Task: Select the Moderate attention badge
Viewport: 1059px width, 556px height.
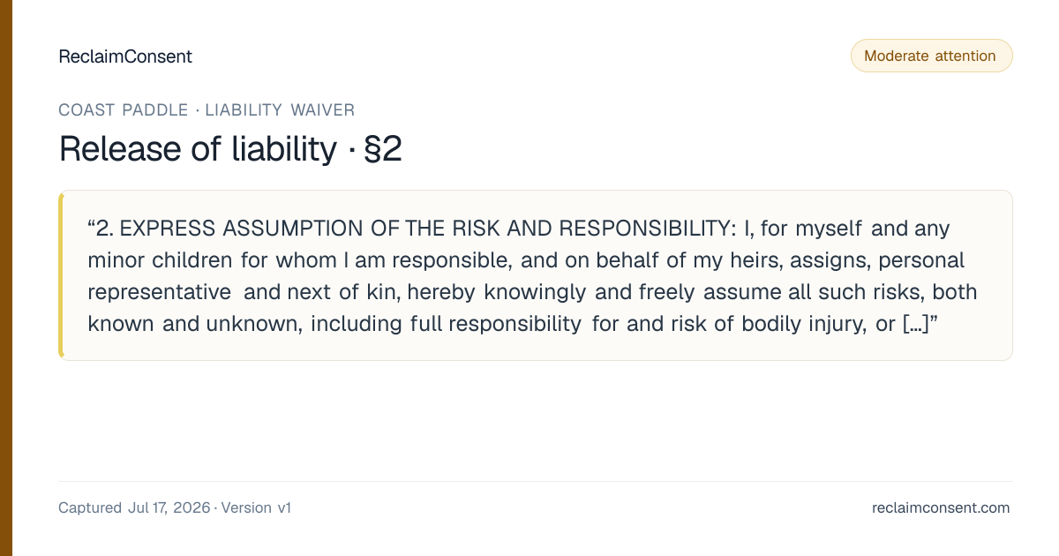Action: point(931,56)
